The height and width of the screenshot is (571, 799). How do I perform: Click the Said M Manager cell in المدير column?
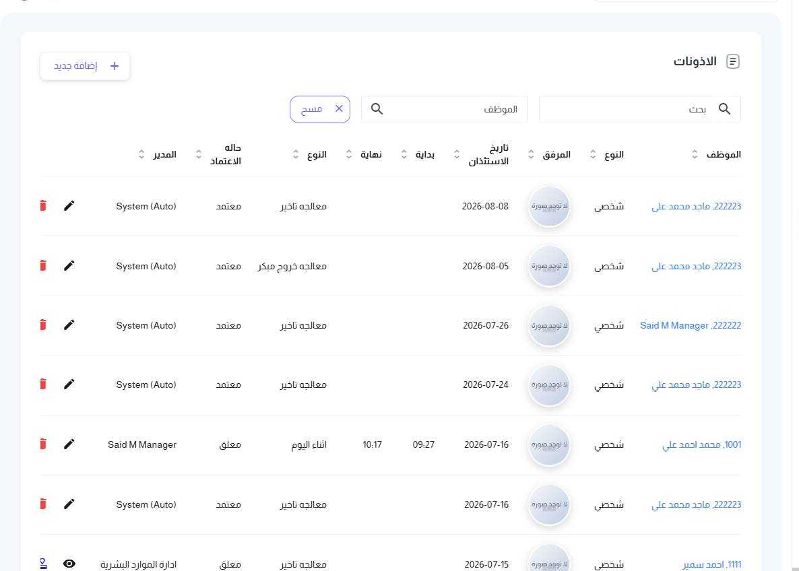pos(142,444)
